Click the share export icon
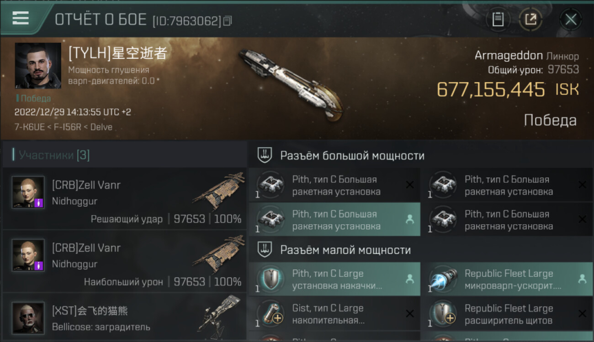The image size is (594, 342). (x=530, y=20)
